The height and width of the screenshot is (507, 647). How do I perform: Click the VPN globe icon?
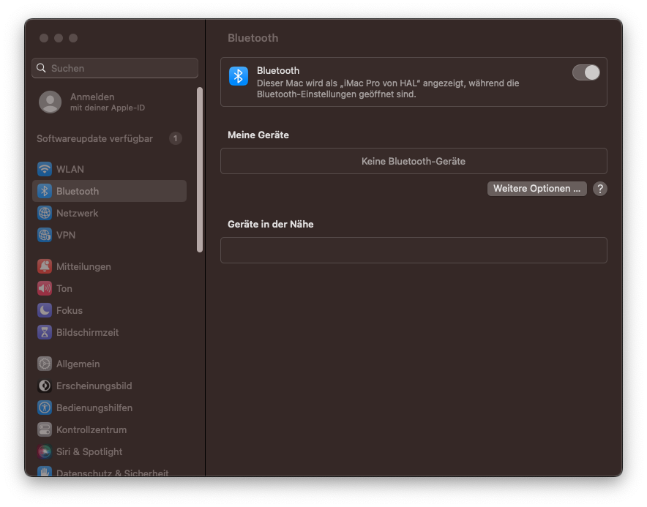pyautogui.click(x=45, y=235)
